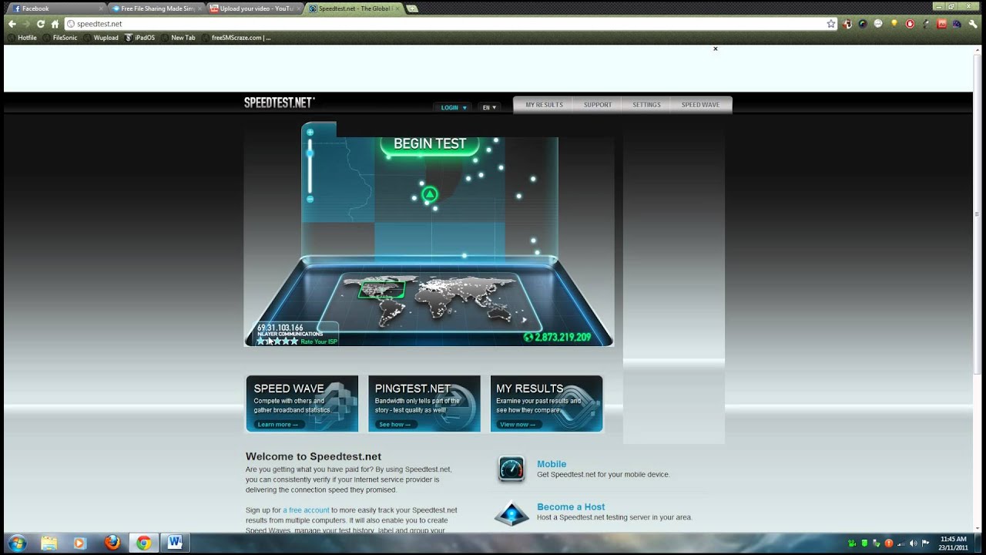The height and width of the screenshot is (555, 986).
Task: Open the Action Center flag icon
Action: point(925,543)
